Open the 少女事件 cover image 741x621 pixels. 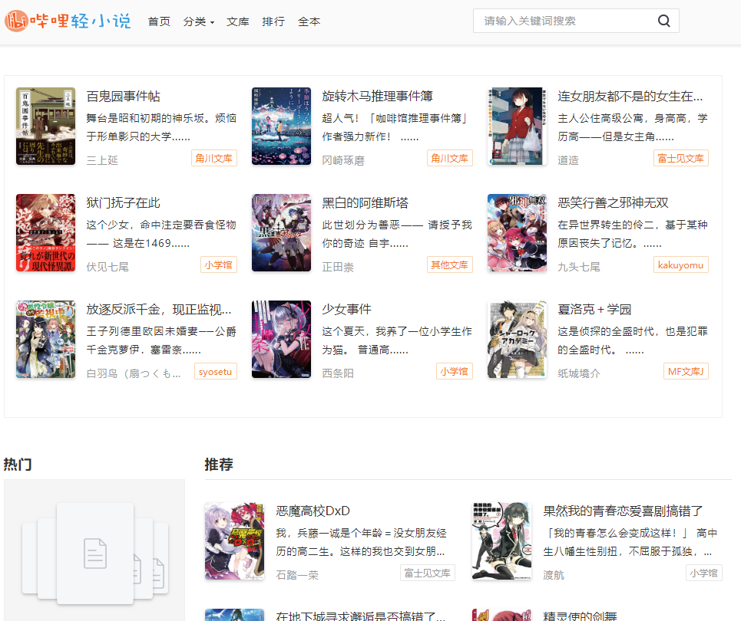tap(281, 340)
